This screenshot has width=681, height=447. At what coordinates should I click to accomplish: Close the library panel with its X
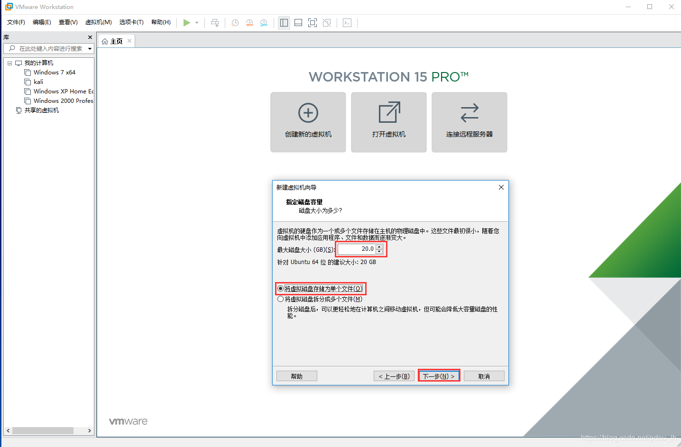tap(90, 37)
